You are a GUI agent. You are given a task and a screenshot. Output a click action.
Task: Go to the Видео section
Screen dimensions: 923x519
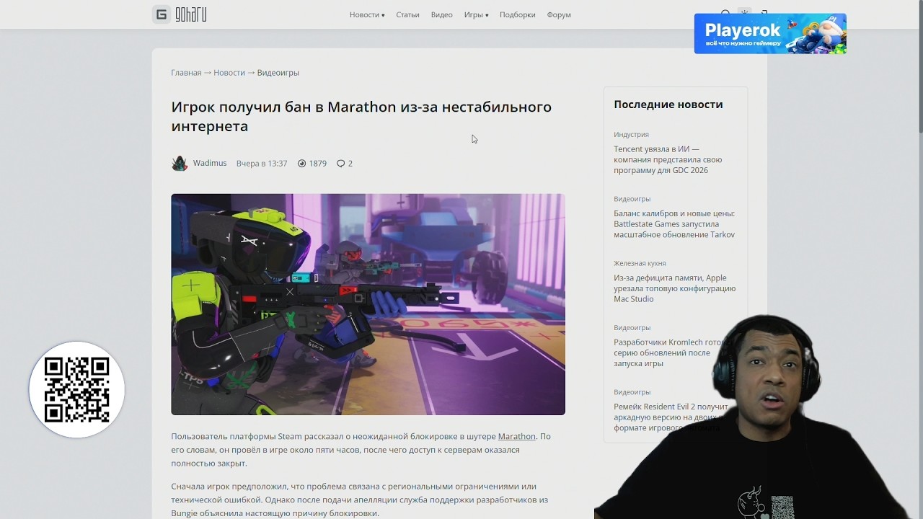(x=441, y=15)
